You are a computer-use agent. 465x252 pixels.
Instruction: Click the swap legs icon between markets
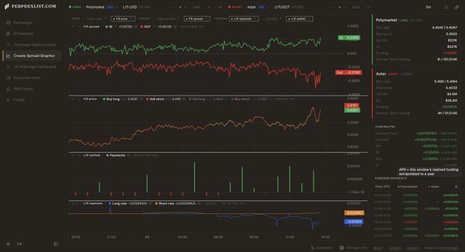[x=220, y=7]
